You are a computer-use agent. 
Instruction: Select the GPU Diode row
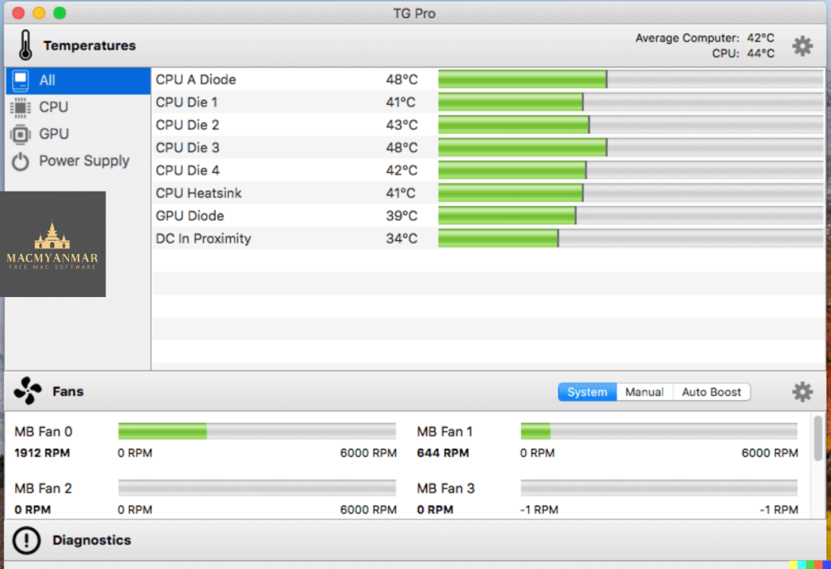488,216
